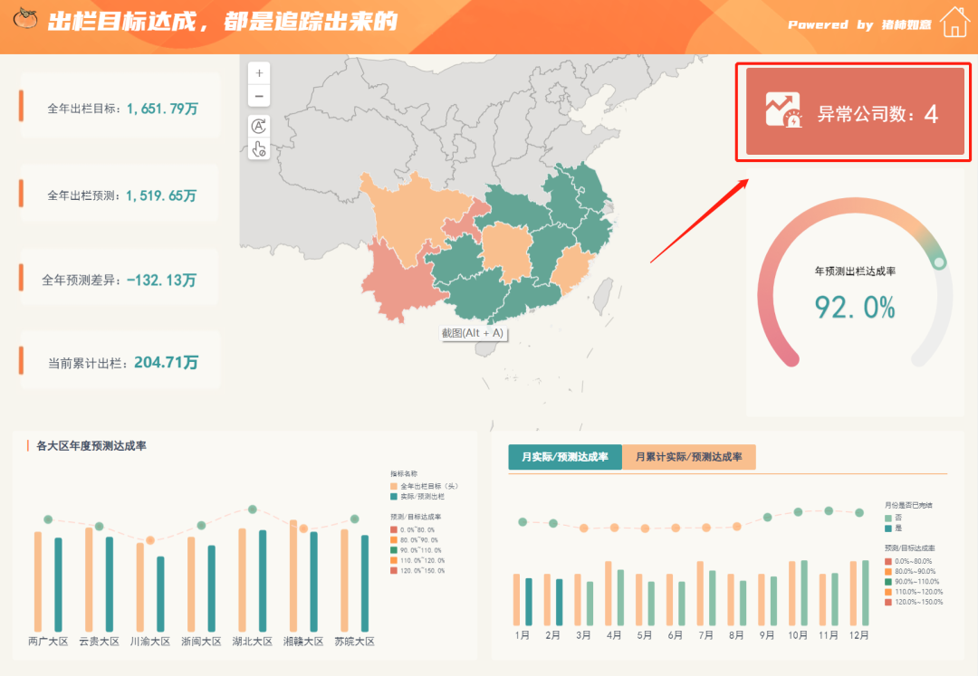Click 90.0%~110.0% green swatch in regional chart legend
The height and width of the screenshot is (676, 978).
click(x=394, y=550)
